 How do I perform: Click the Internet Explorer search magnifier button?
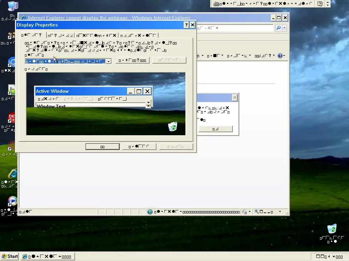pyautogui.click(x=278, y=28)
